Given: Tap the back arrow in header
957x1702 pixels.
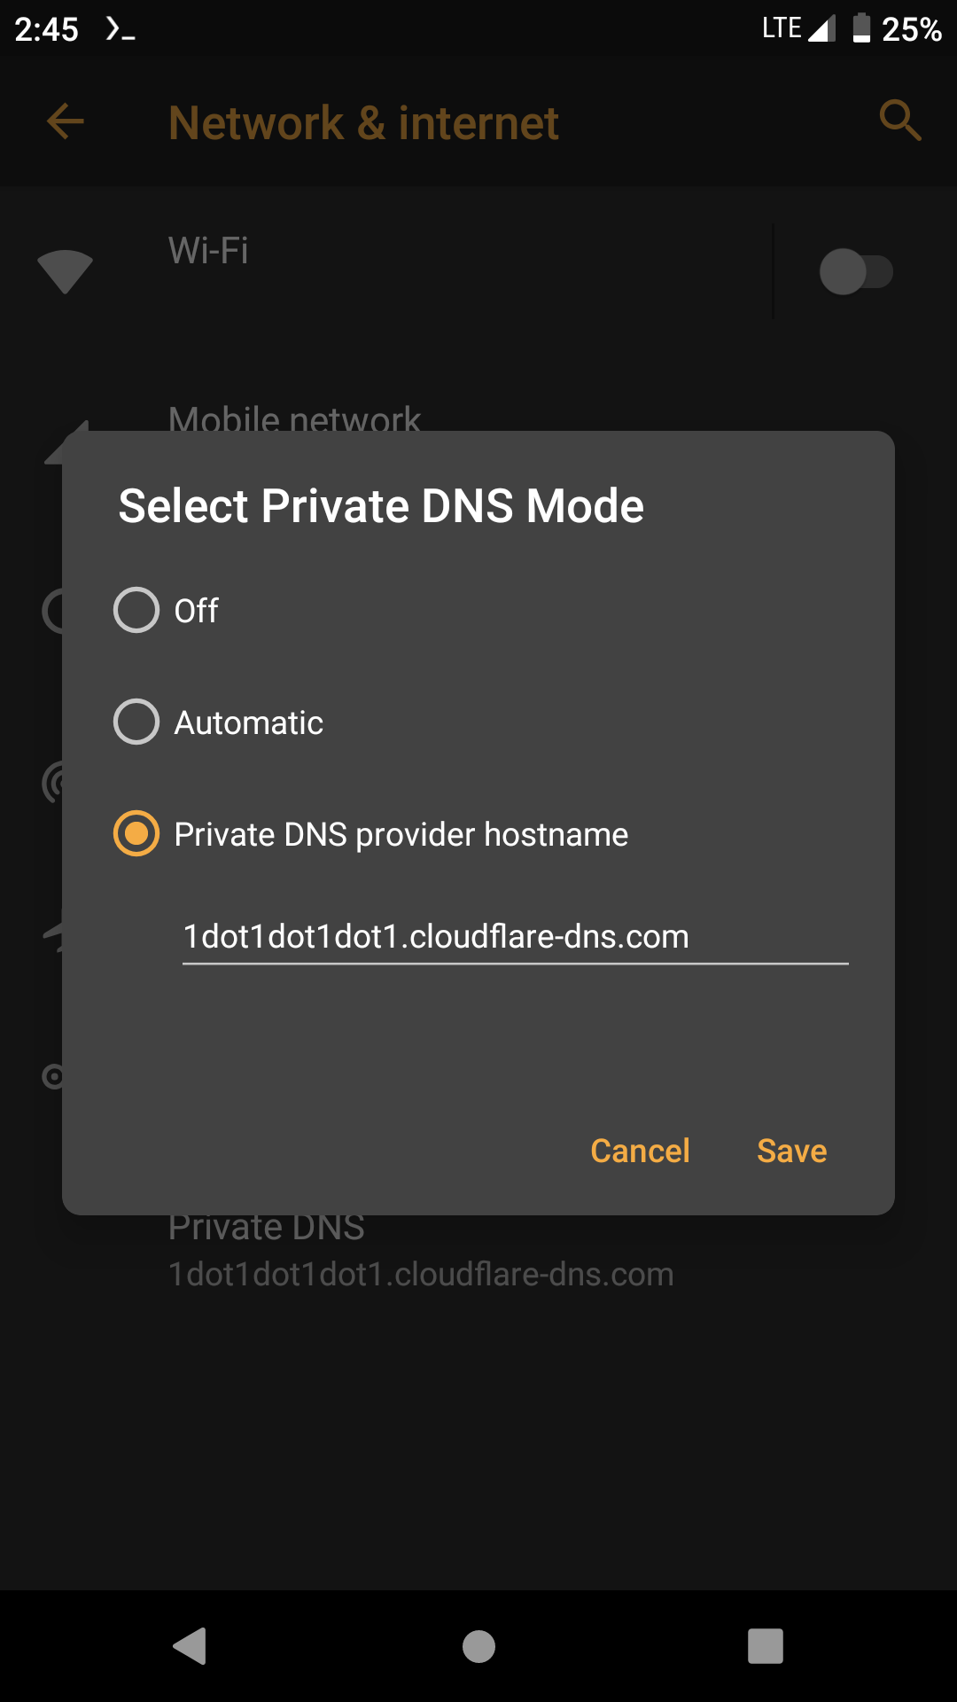Looking at the screenshot, I should [66, 121].
